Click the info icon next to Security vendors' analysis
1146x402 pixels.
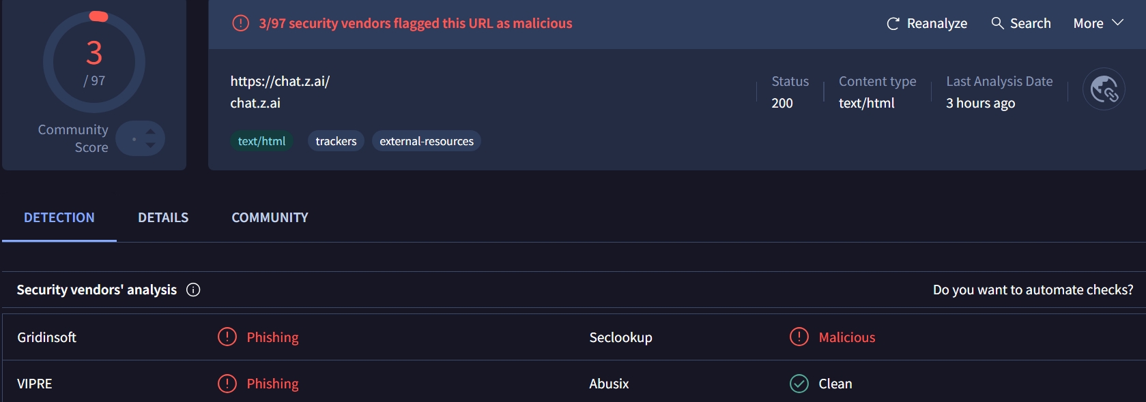click(193, 290)
